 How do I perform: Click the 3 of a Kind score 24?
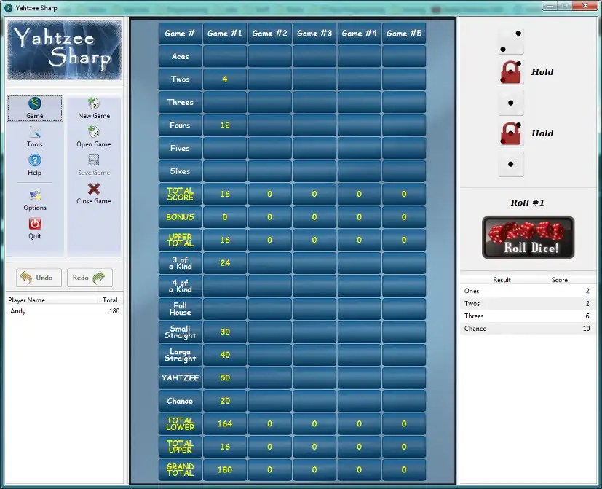[x=225, y=263]
